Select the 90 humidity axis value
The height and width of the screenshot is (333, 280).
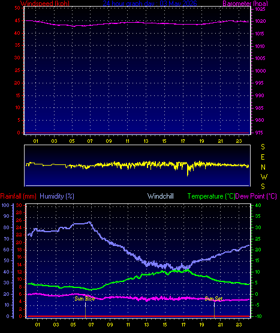pyautogui.click(x=7, y=216)
